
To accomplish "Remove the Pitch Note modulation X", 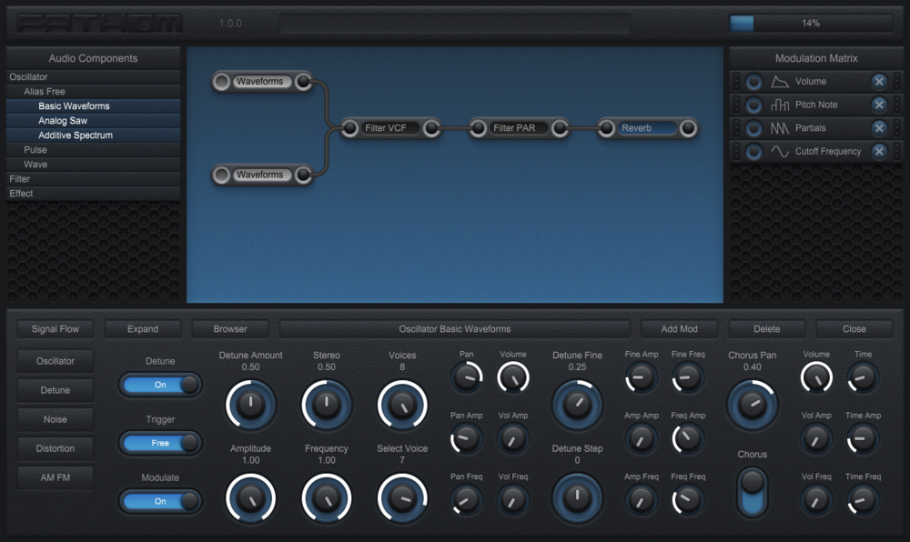I will (879, 105).
